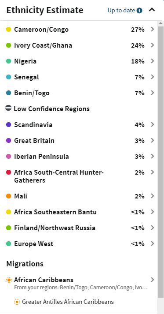Select the Scandinavia low confidence region

80,124
